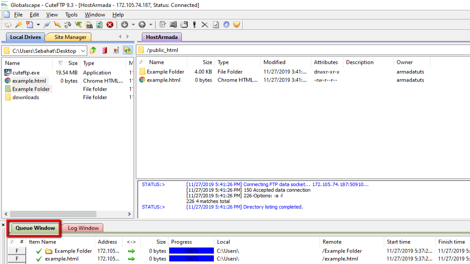Close the bottom pane with small X

tap(3, 225)
